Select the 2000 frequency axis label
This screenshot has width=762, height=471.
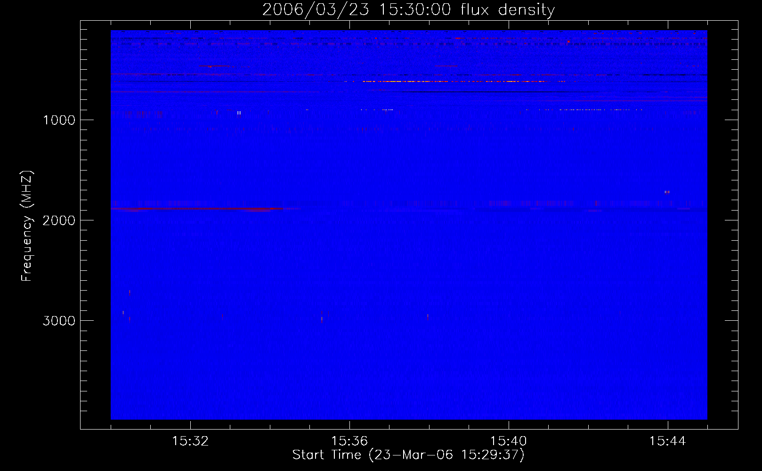[x=59, y=220]
